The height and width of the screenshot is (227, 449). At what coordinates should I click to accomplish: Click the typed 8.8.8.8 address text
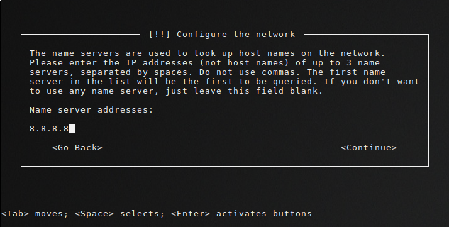(49, 129)
